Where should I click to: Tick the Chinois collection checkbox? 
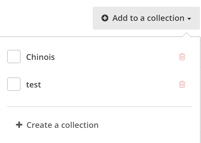coord(14,57)
